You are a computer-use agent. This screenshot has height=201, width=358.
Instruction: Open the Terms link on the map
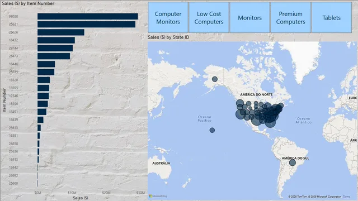(346, 197)
